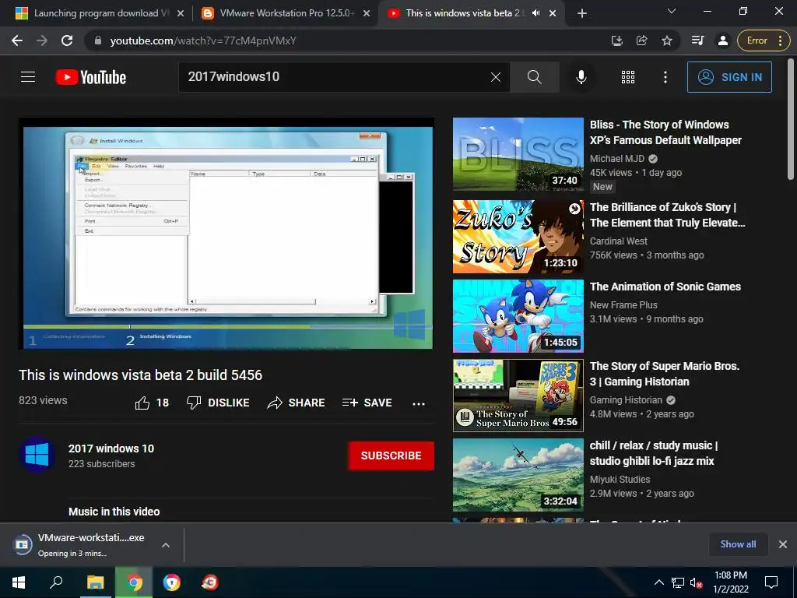The height and width of the screenshot is (598, 797).
Task: Visit the Cardinal West channel link
Action: [618, 241]
